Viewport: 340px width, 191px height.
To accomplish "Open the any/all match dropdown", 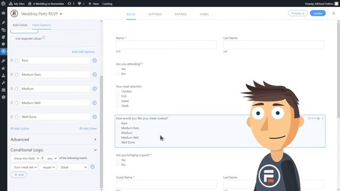I will tap(51, 158).
